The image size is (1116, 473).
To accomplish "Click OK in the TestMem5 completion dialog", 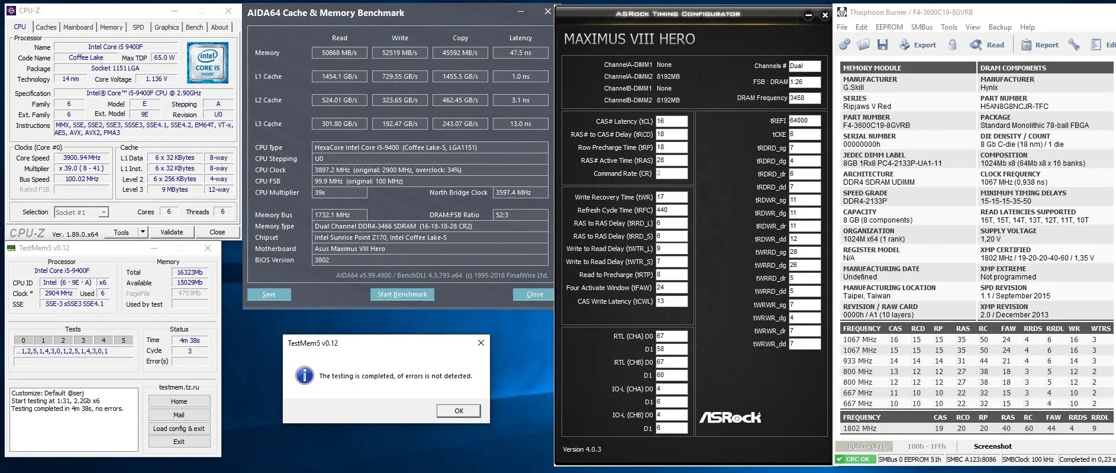I will [x=459, y=411].
